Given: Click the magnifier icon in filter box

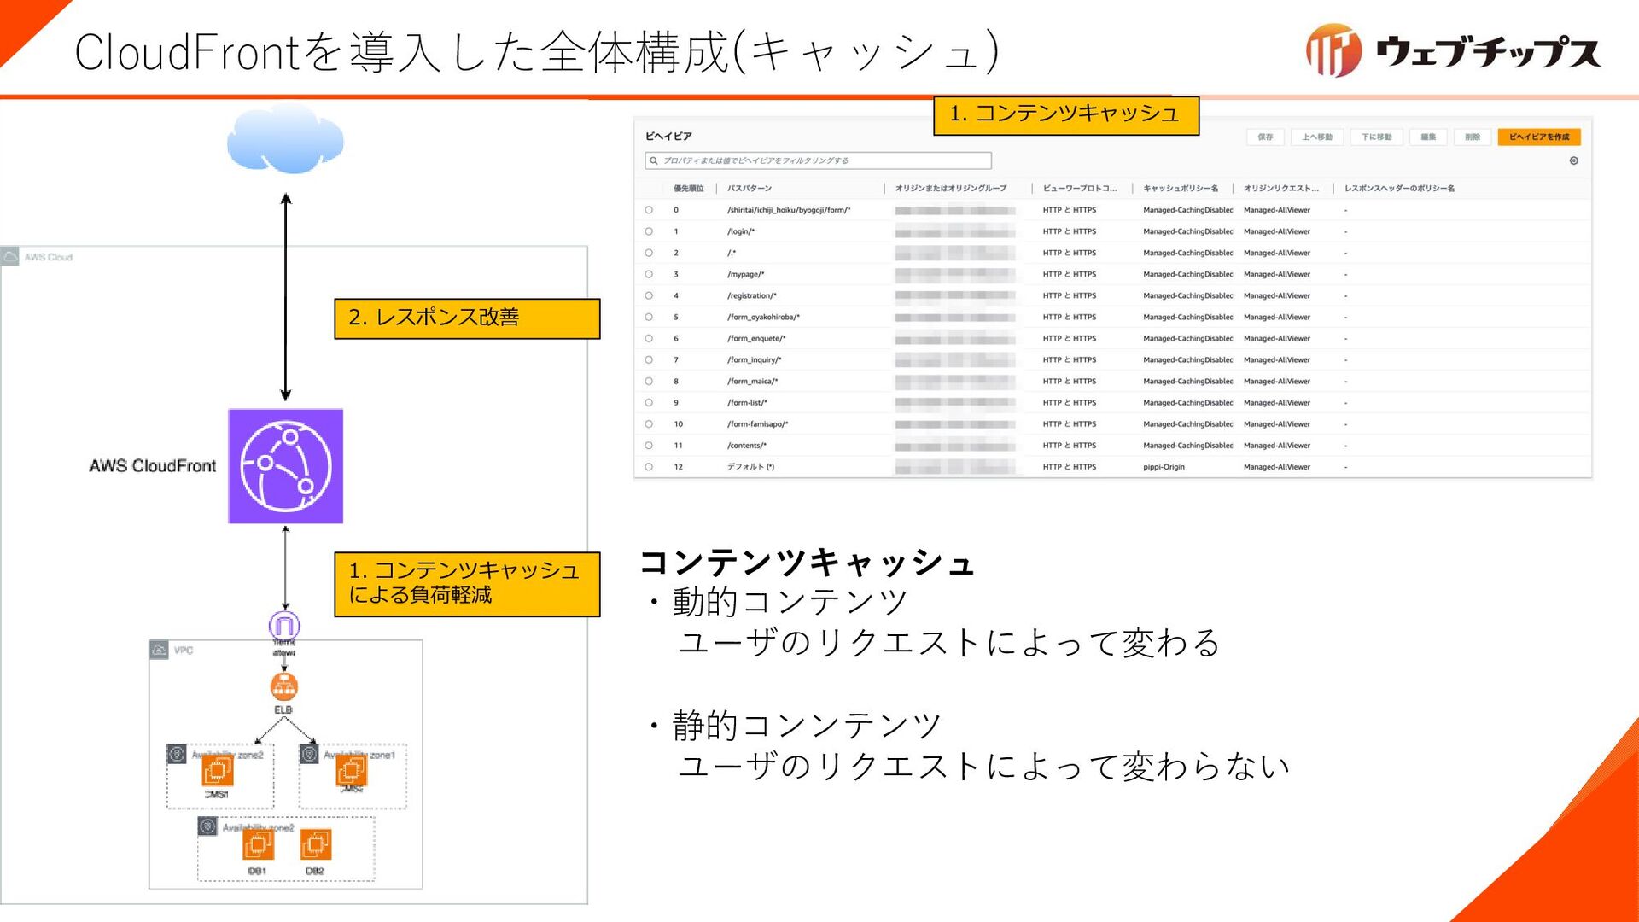Looking at the screenshot, I should tap(654, 160).
